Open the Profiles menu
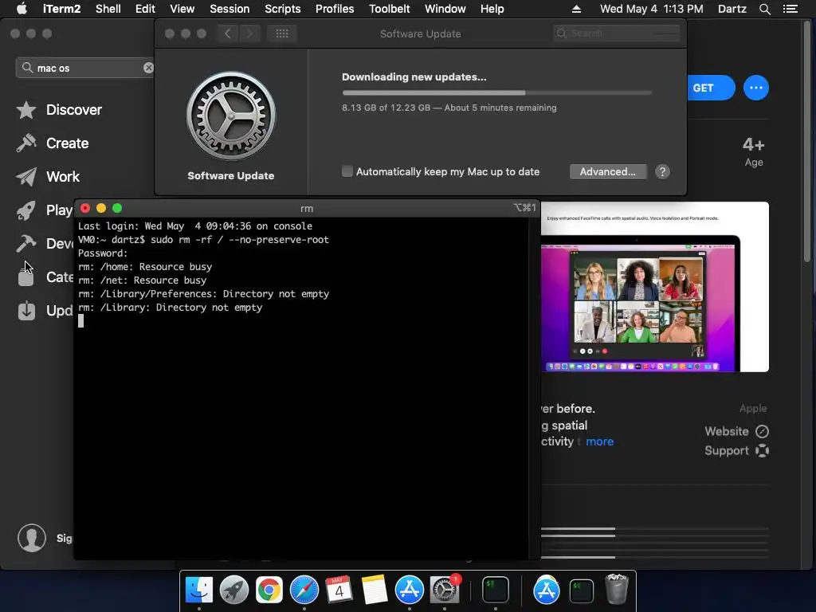Image resolution: width=816 pixels, height=612 pixels. (x=335, y=9)
